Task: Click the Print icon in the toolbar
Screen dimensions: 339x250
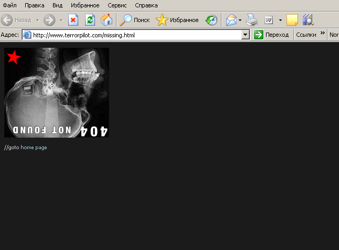Action: 252,20
